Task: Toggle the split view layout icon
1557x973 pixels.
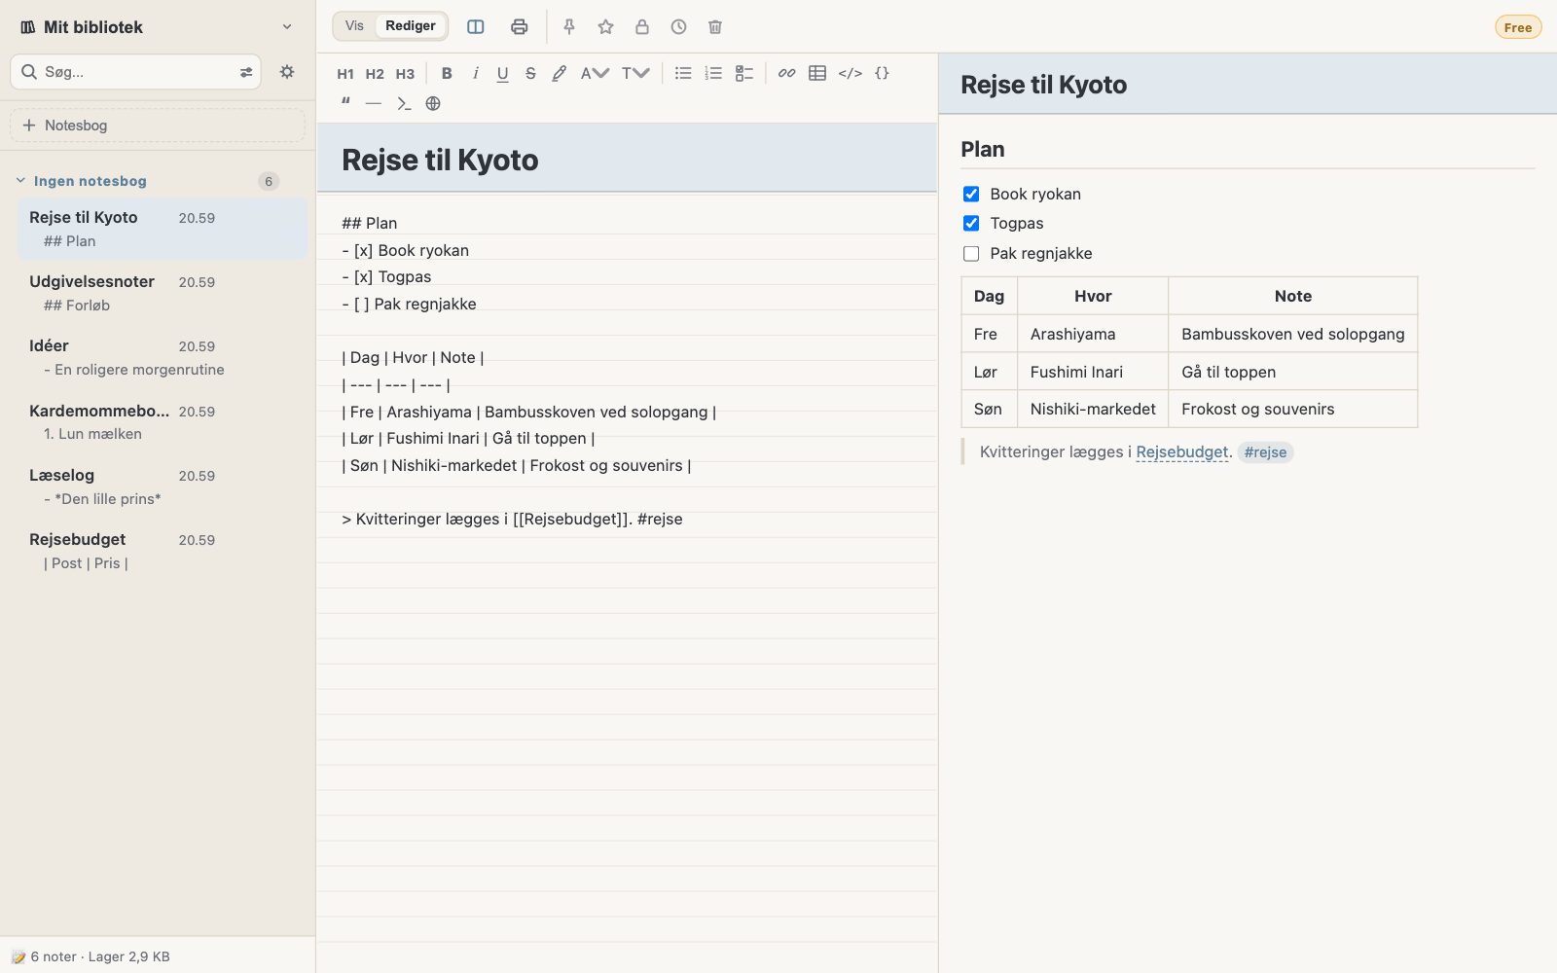Action: click(476, 27)
